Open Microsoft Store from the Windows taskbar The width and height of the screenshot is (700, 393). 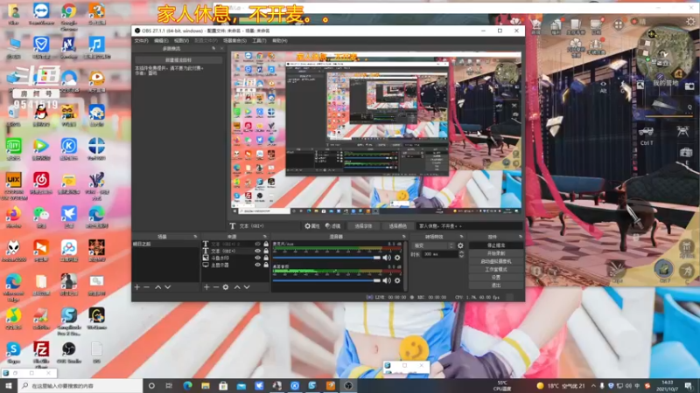click(223, 385)
